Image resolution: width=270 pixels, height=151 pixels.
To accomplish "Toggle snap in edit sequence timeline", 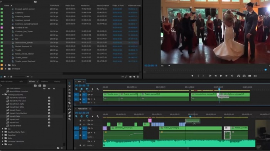I will 82,89.
